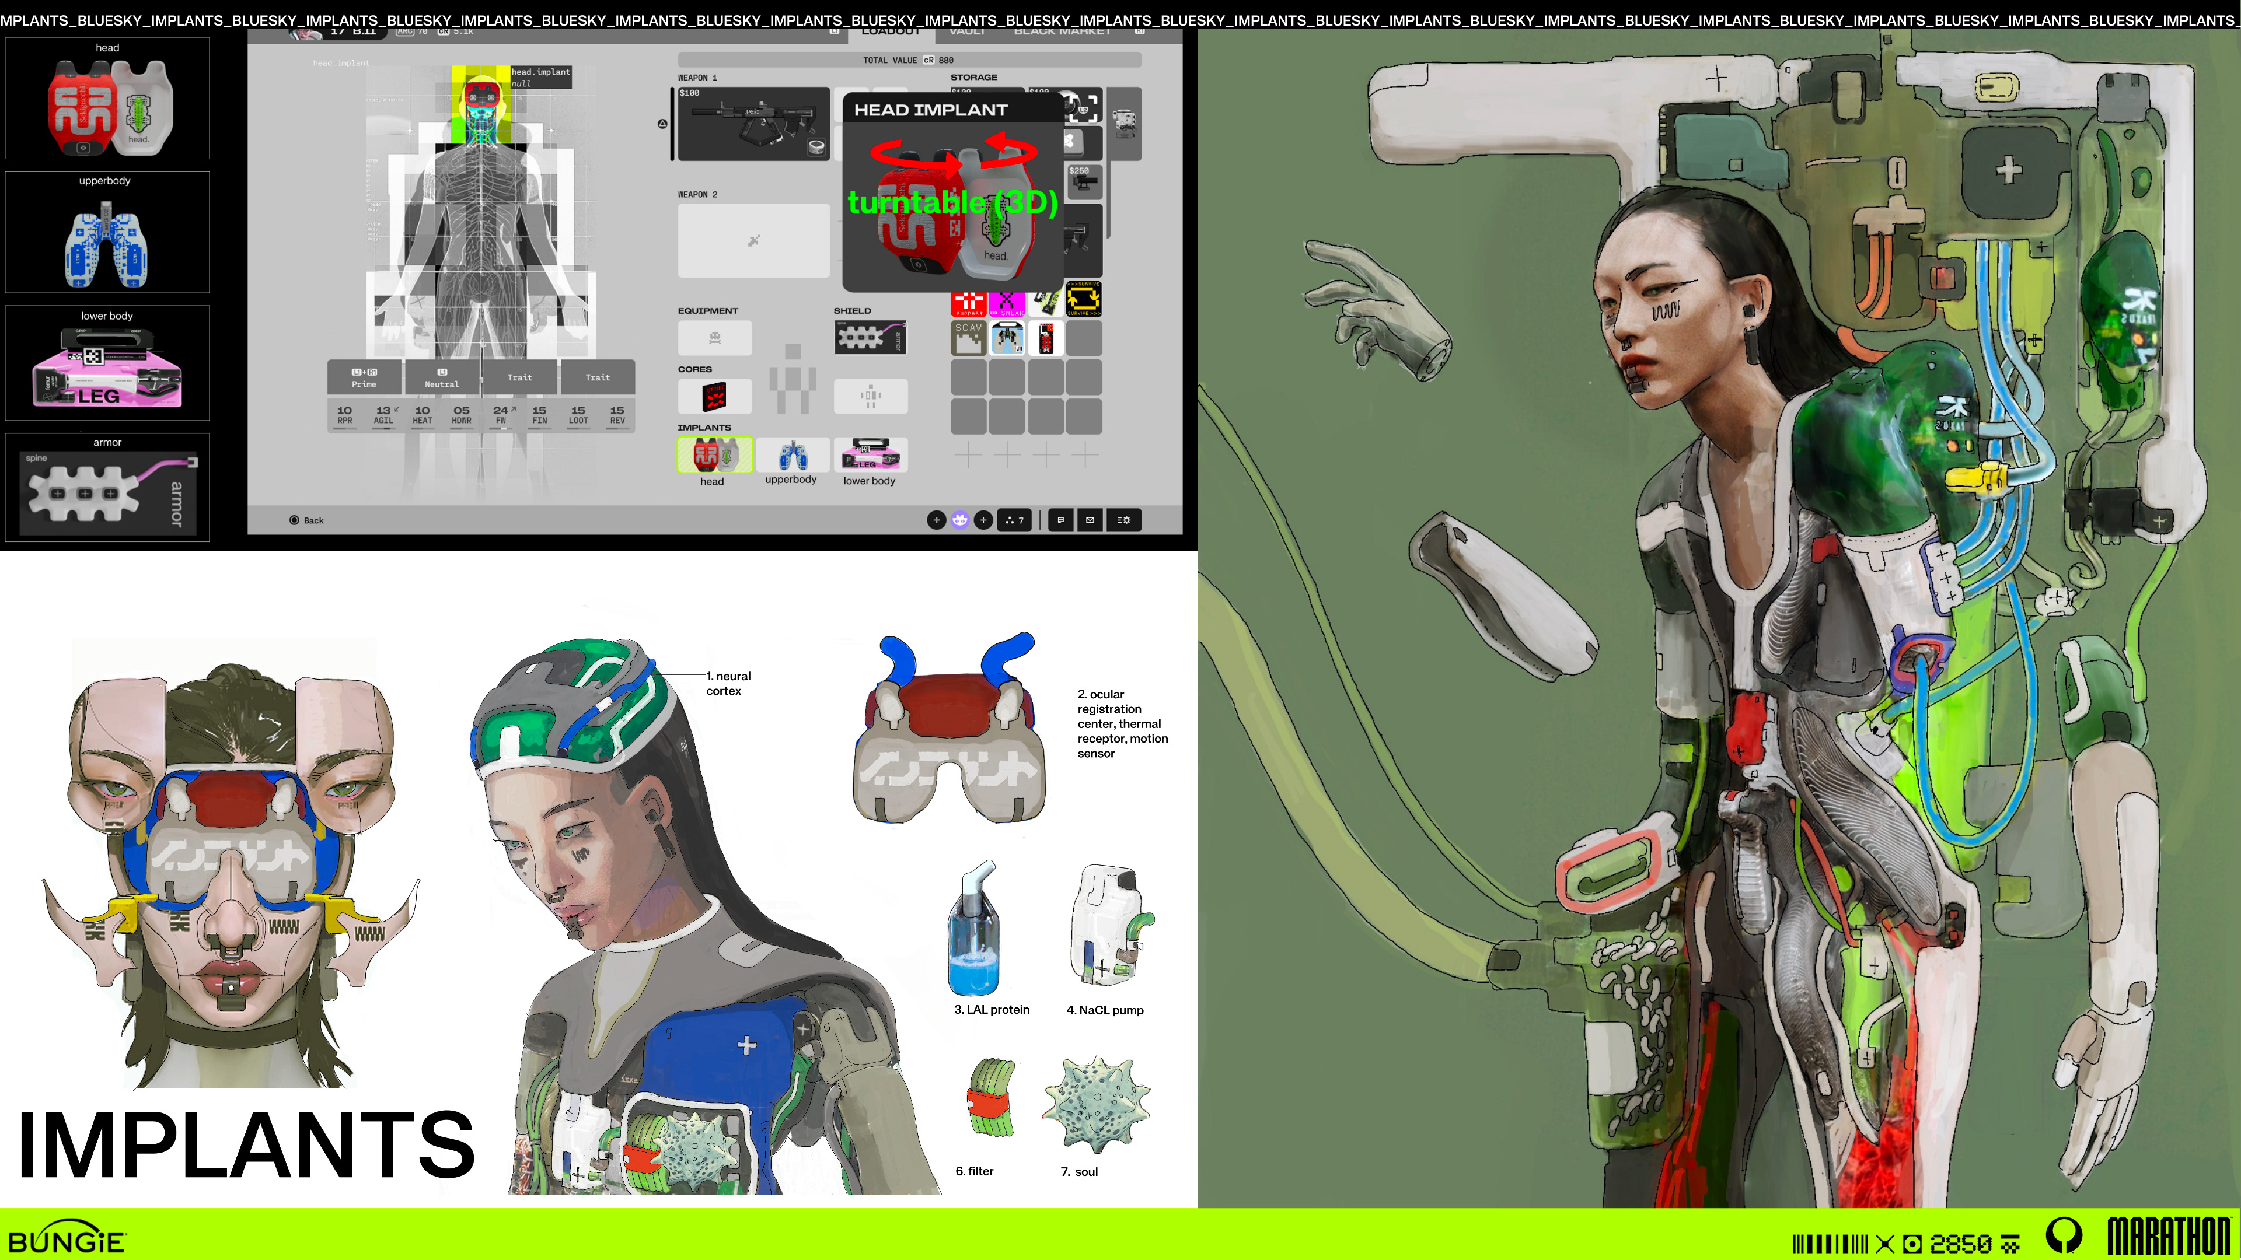Select the blue lungs item in storage
The height and width of the screenshot is (1260, 2241).
(x=1007, y=338)
